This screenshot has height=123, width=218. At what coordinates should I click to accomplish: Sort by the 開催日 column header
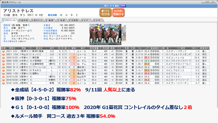[12, 48]
